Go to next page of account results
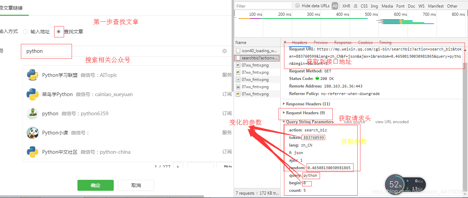The image size is (468, 198). [x=178, y=167]
